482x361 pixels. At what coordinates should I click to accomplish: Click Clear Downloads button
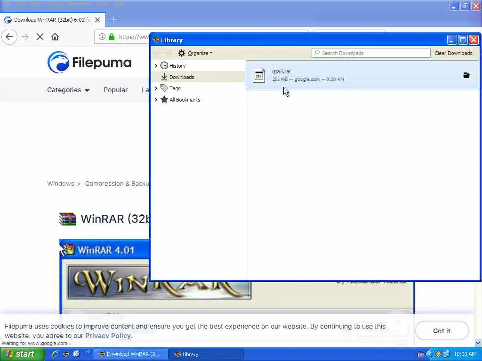(453, 53)
